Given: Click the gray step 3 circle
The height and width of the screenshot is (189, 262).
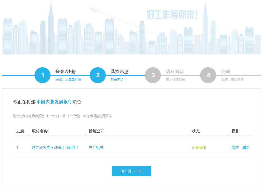Looking at the screenshot, I should pyautogui.click(x=153, y=75).
